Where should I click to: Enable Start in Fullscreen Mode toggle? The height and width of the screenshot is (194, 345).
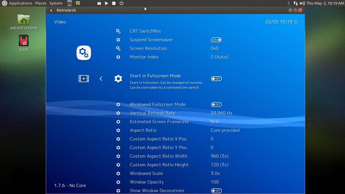(x=216, y=79)
